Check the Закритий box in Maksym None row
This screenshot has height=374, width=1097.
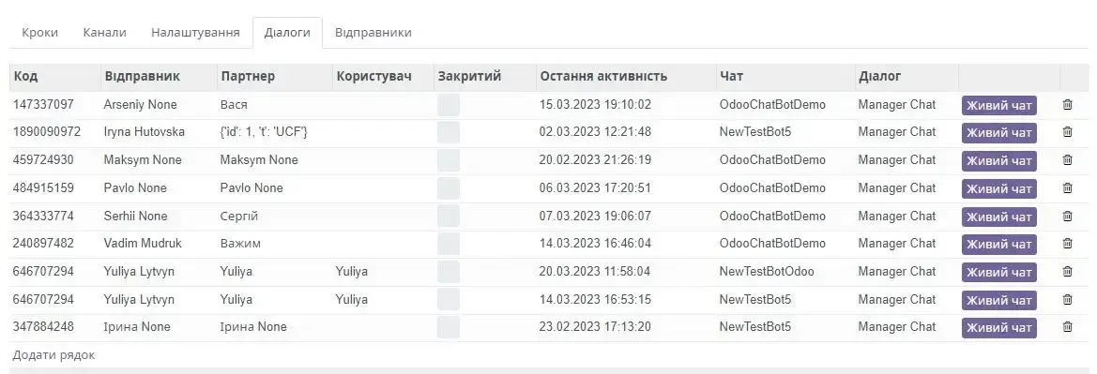pyautogui.click(x=449, y=160)
